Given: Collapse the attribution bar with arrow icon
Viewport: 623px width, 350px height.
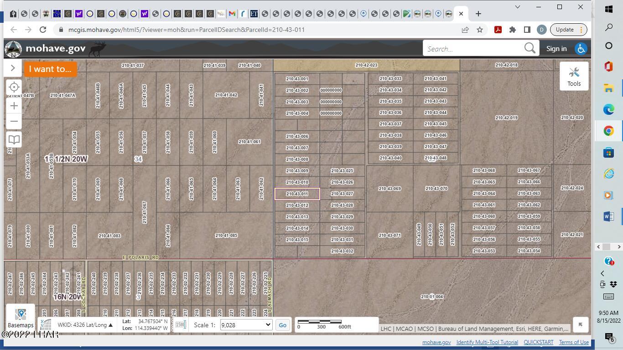Looking at the screenshot, I should pos(580,324).
